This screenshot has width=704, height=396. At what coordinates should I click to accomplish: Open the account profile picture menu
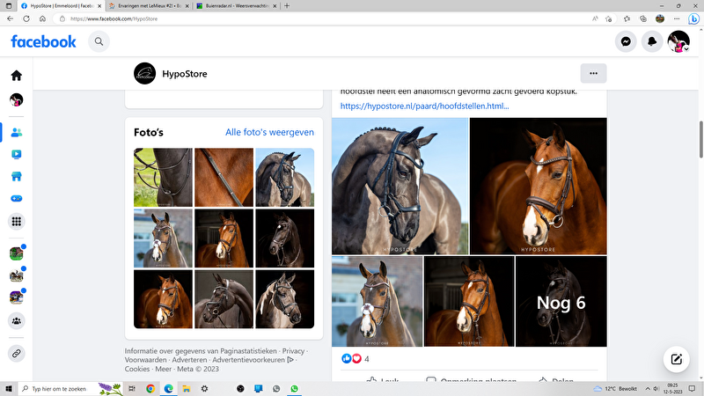678,41
